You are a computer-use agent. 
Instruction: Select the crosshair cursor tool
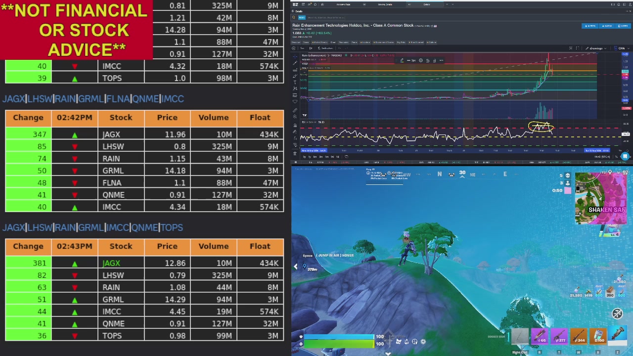click(x=295, y=57)
